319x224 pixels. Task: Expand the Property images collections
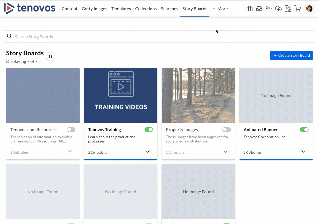point(225,152)
